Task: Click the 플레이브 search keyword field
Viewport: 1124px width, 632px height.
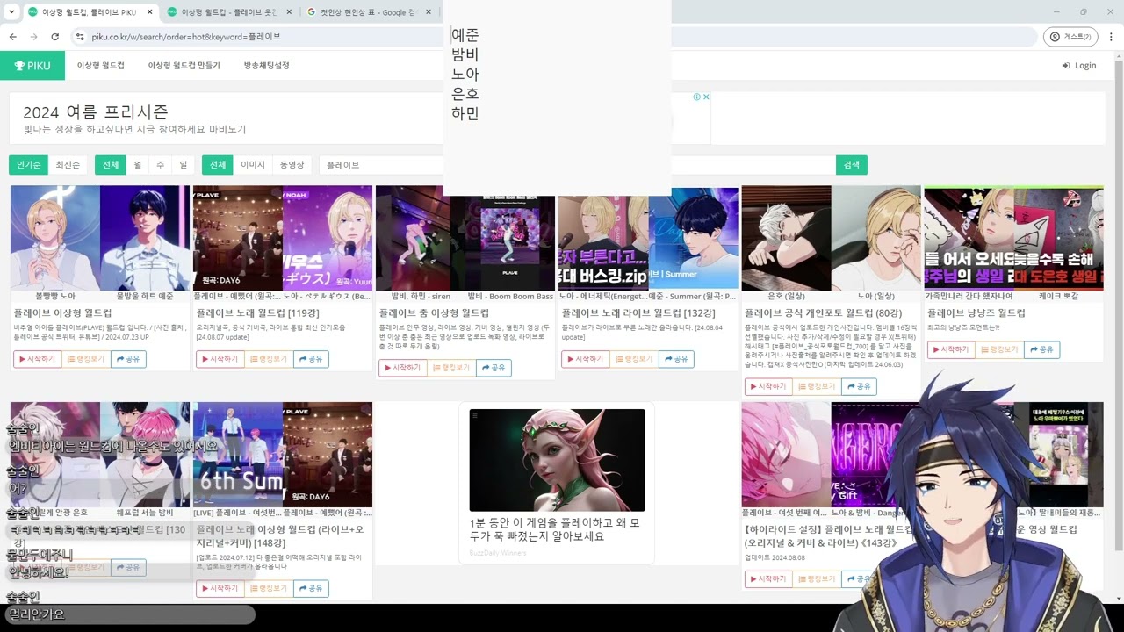Action: [577, 165]
